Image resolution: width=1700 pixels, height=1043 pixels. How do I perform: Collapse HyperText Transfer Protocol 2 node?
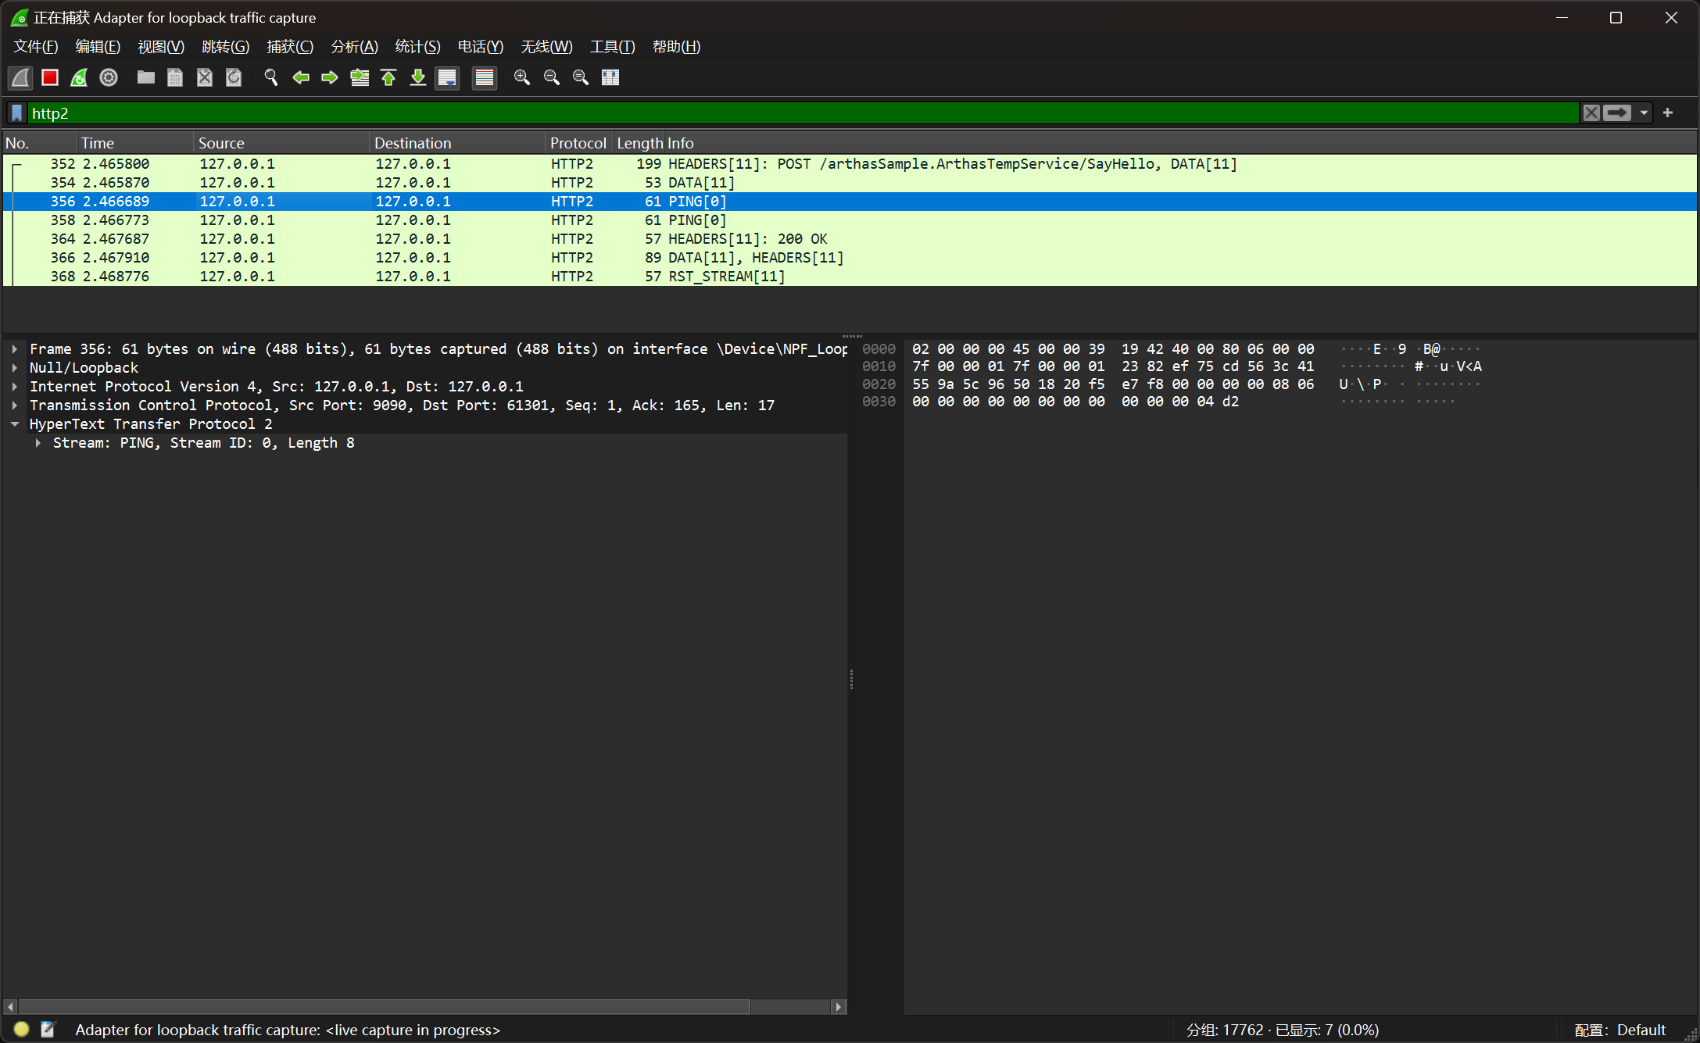coord(14,424)
